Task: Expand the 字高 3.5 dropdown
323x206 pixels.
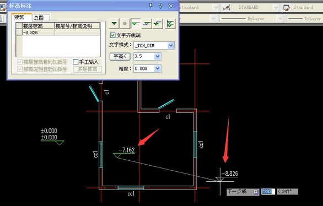Action: tap(158, 56)
